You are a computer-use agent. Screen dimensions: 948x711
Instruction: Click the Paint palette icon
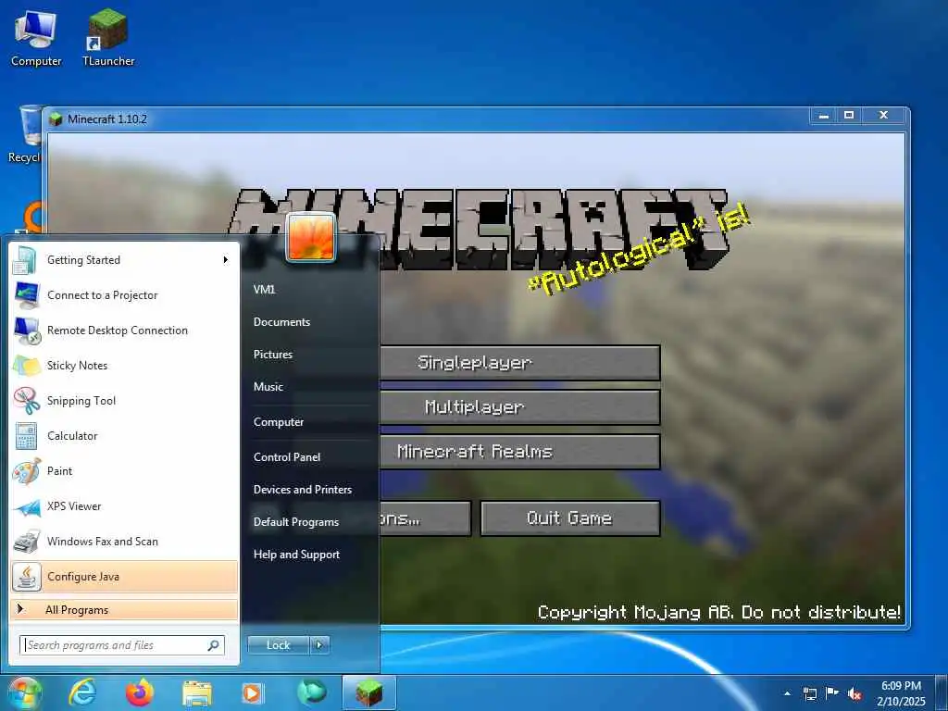click(x=26, y=471)
